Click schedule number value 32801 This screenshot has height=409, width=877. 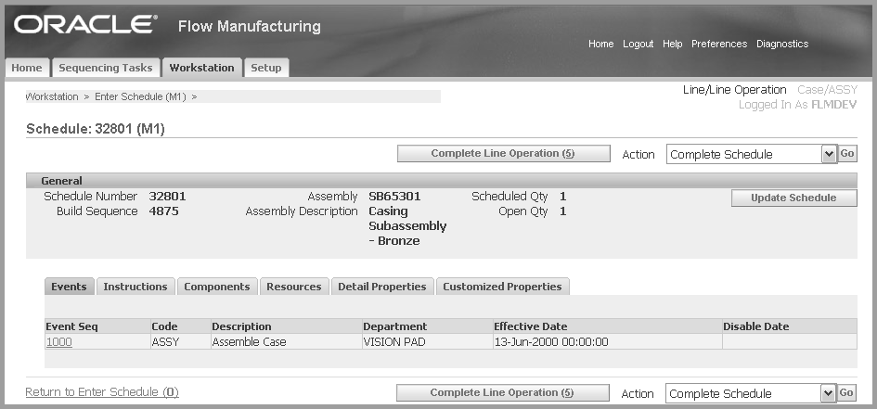[167, 197]
